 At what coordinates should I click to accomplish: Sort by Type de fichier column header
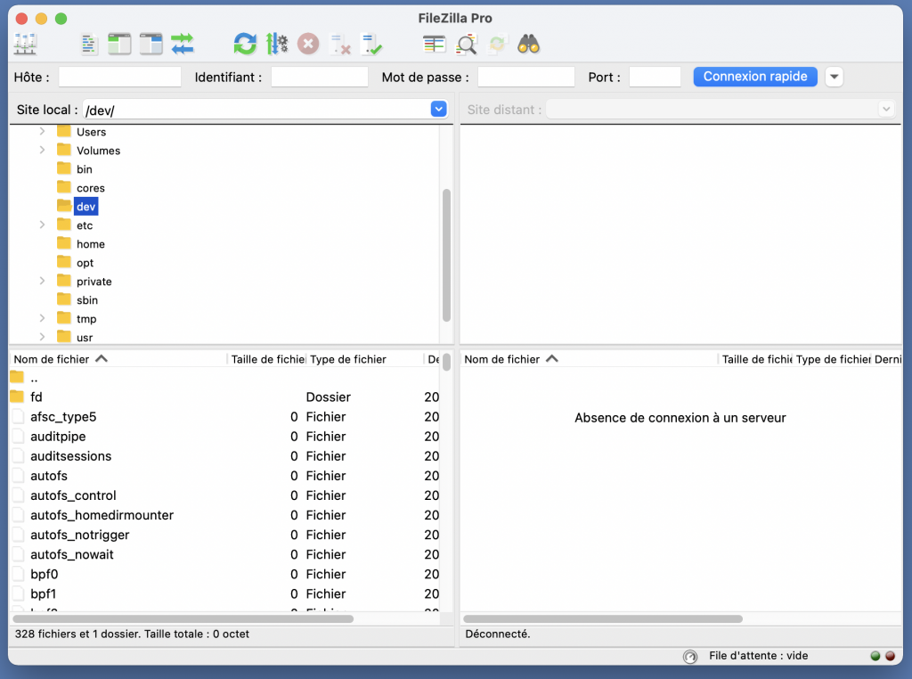363,359
